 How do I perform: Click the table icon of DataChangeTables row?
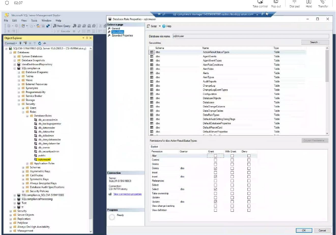[x=152, y=111]
